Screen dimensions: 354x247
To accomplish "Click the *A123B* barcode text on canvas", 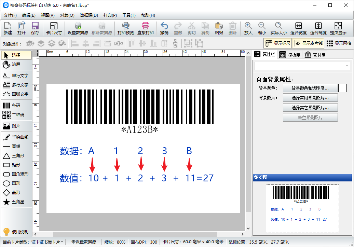I will [x=139, y=129].
